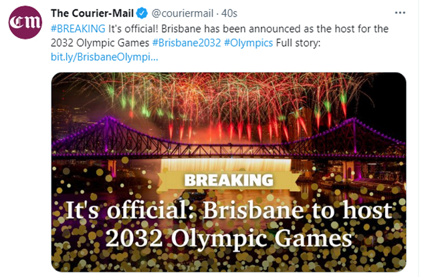Click "2032 Olympic Games" text in image
428x277 pixels.
pyautogui.click(x=229, y=238)
